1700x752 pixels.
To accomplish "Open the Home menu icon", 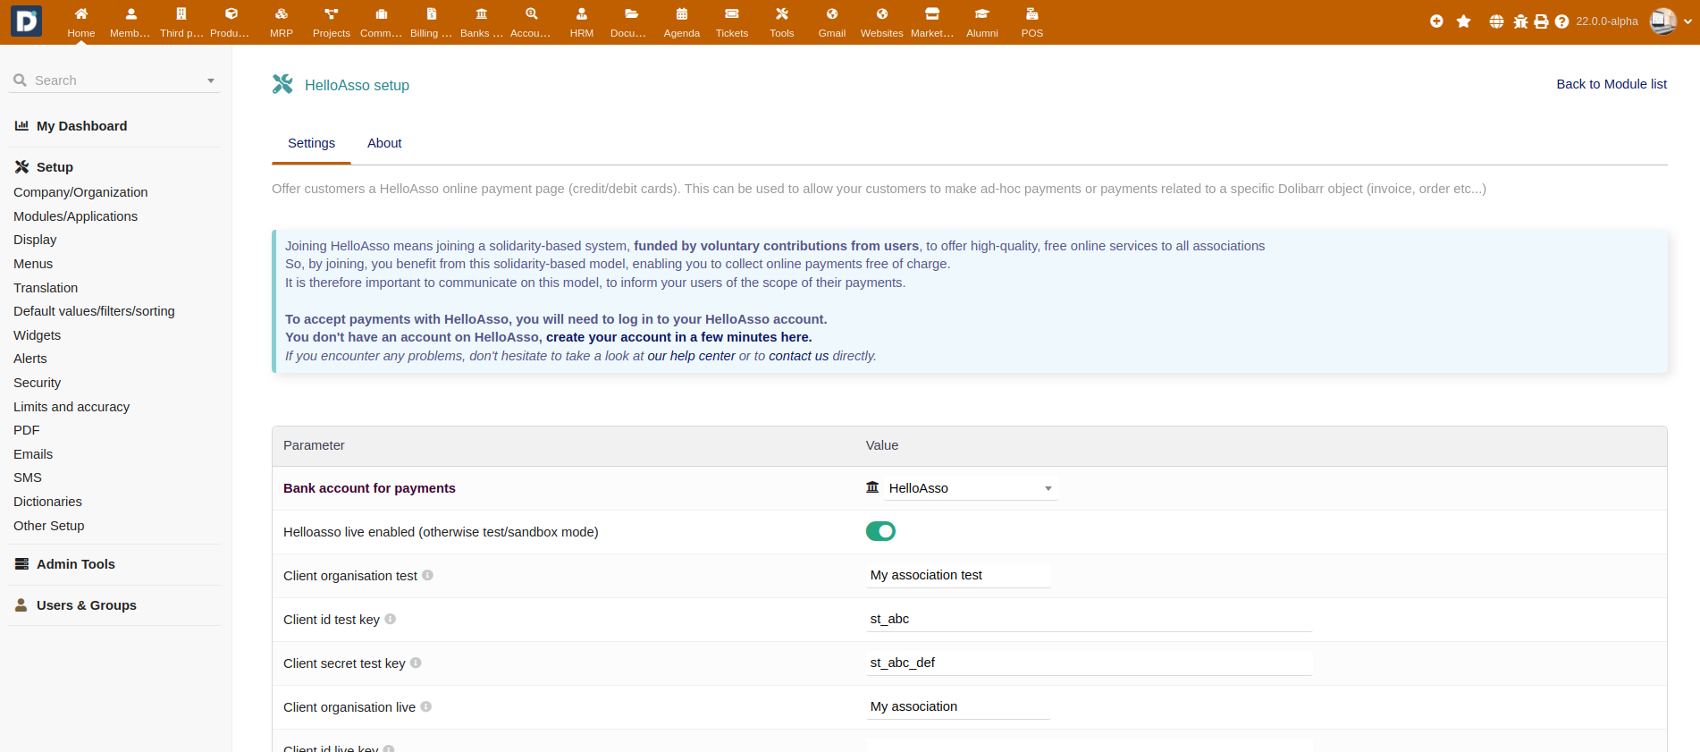I will pyautogui.click(x=81, y=14).
